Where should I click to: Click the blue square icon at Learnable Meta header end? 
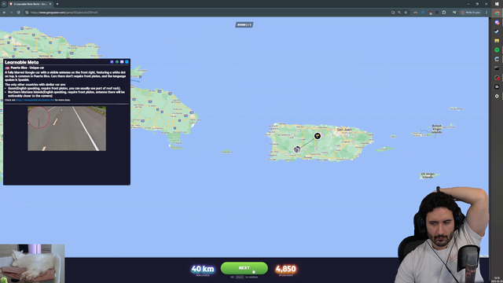point(127,62)
